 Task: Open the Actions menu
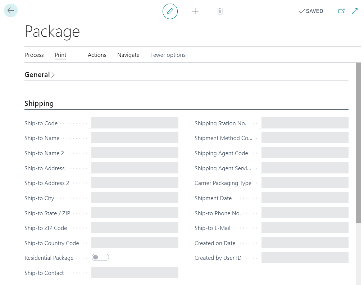coord(97,55)
